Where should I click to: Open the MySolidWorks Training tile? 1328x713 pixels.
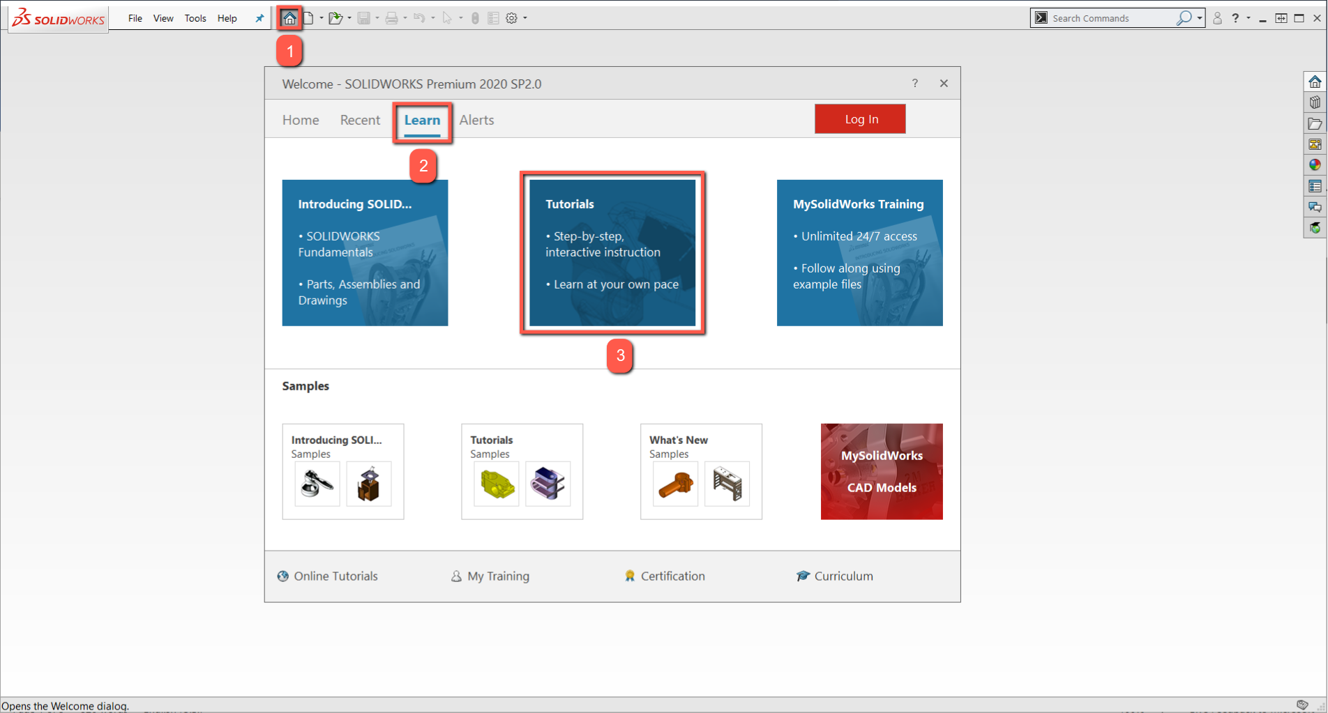pyautogui.click(x=860, y=253)
